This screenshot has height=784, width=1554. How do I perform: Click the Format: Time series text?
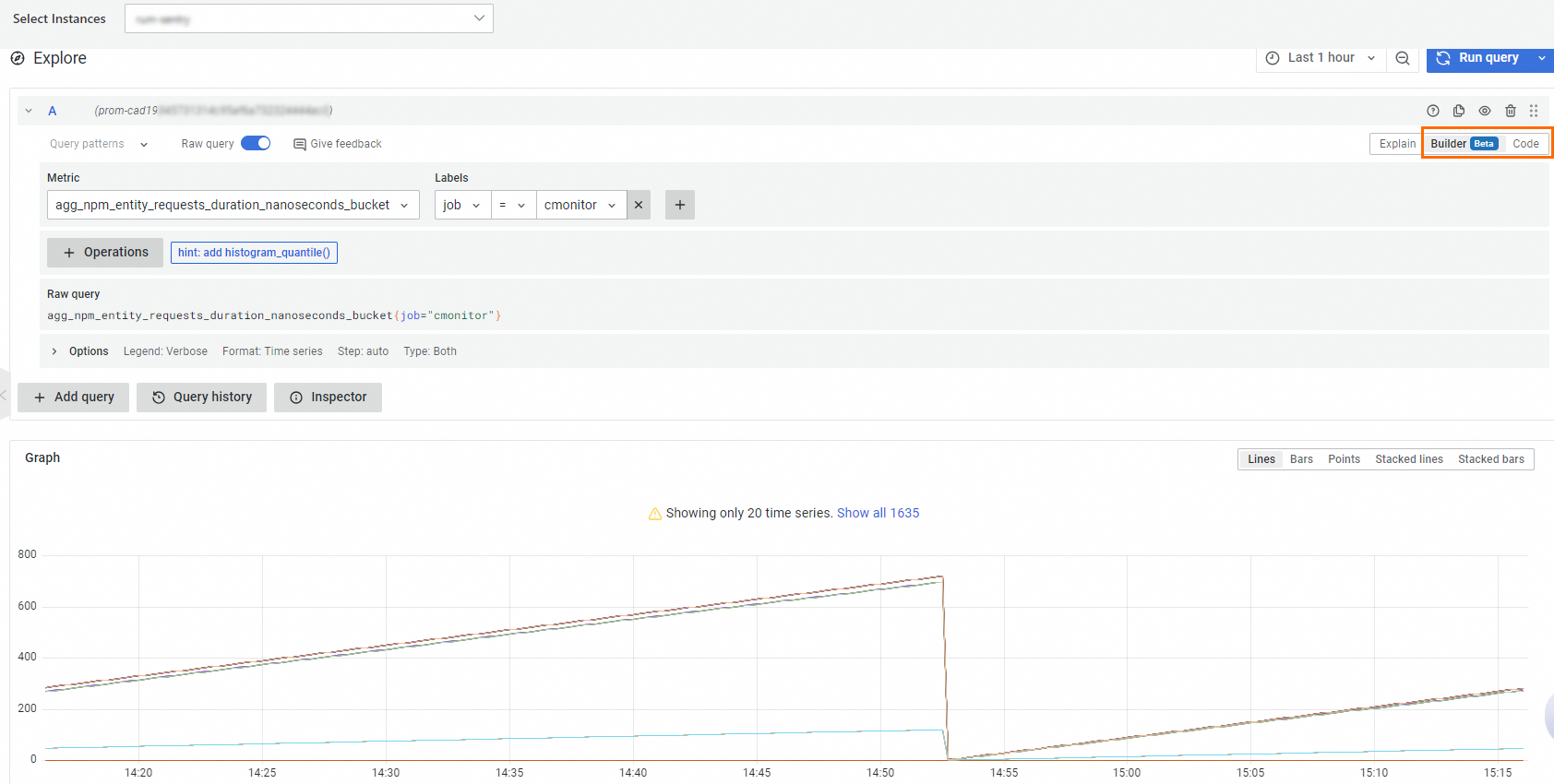(x=272, y=351)
